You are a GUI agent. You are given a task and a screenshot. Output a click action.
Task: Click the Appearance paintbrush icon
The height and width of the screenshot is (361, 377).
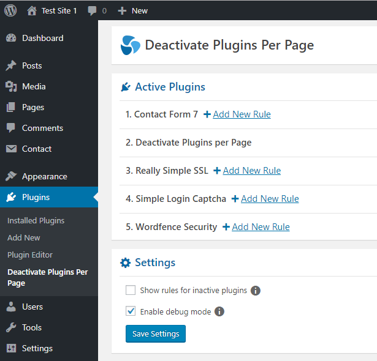(11, 176)
